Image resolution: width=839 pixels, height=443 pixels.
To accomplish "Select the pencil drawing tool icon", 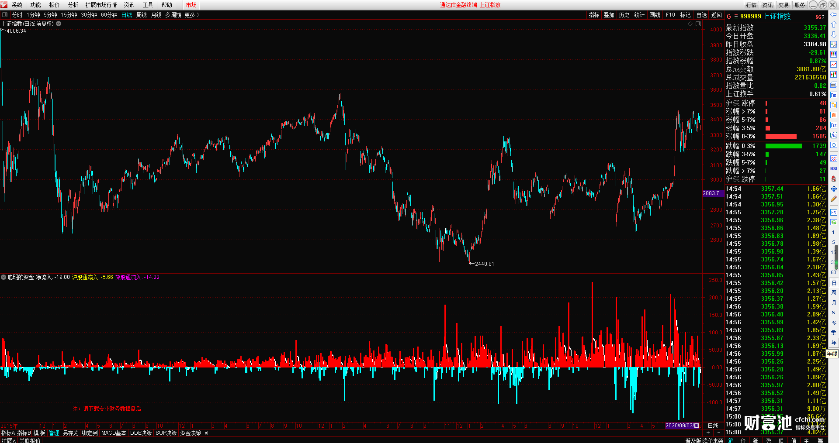I will (834, 199).
